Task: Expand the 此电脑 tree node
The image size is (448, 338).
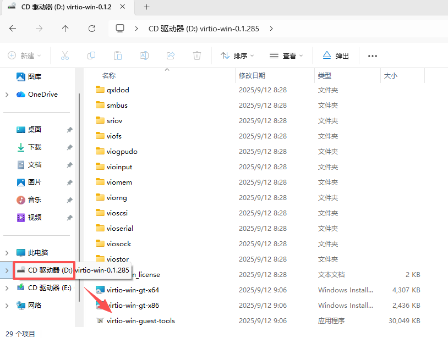Action: pos(7,253)
